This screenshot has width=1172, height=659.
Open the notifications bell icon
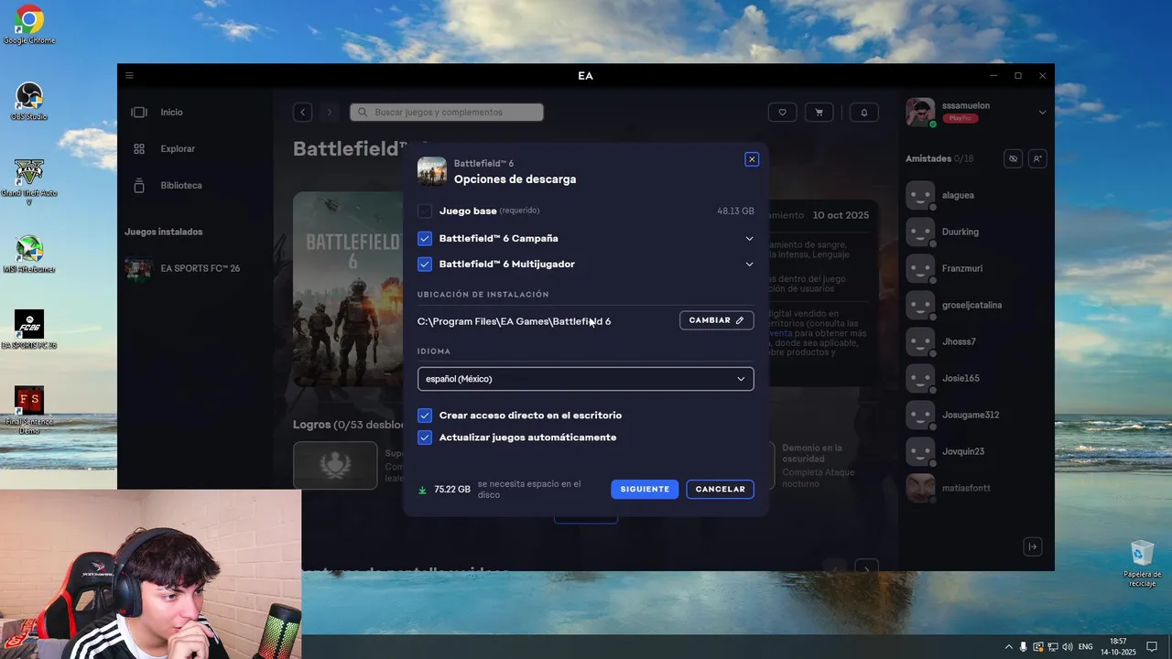864,113
